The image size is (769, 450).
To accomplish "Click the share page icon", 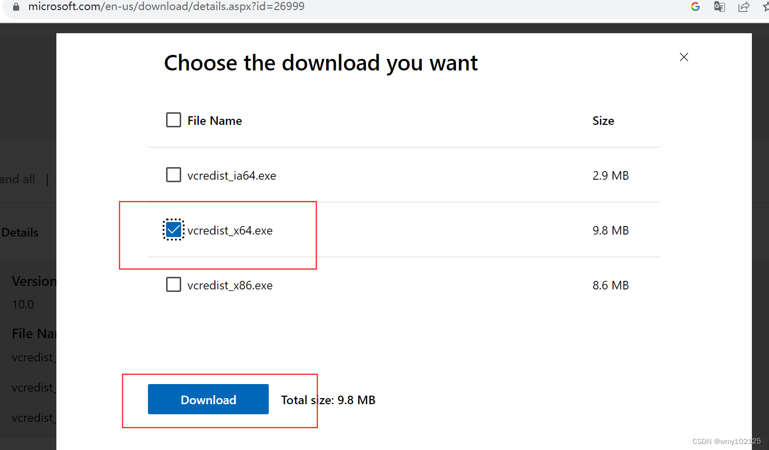I will tap(743, 7).
